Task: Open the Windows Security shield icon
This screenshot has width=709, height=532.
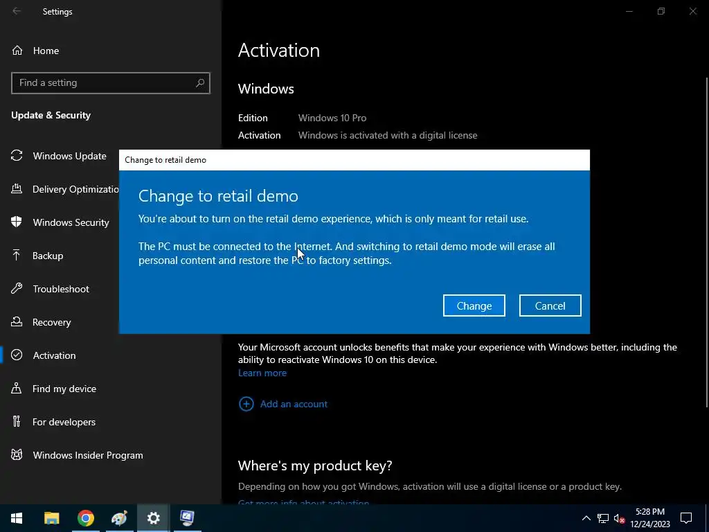Action: click(x=17, y=222)
